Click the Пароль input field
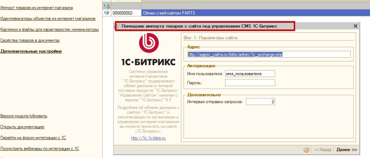The height and width of the screenshot is (158, 370). click(x=250, y=83)
